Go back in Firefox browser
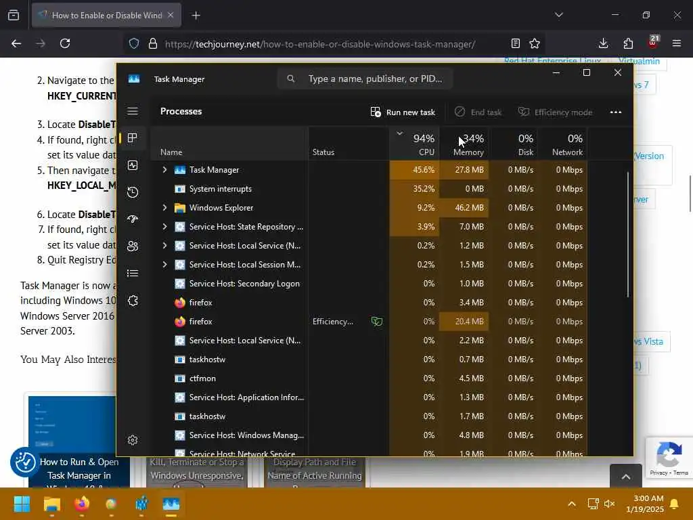The width and height of the screenshot is (693, 520). point(16,43)
